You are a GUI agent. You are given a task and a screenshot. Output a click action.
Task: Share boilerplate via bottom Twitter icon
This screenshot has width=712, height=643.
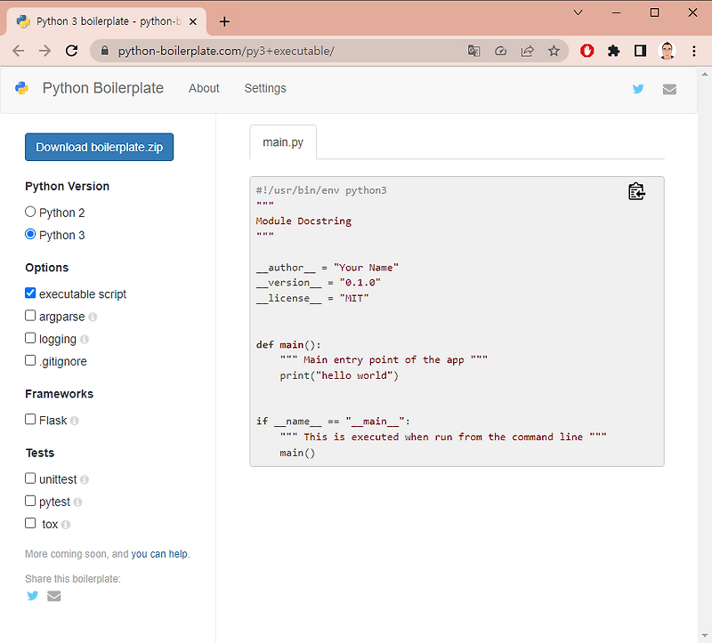pyautogui.click(x=33, y=595)
